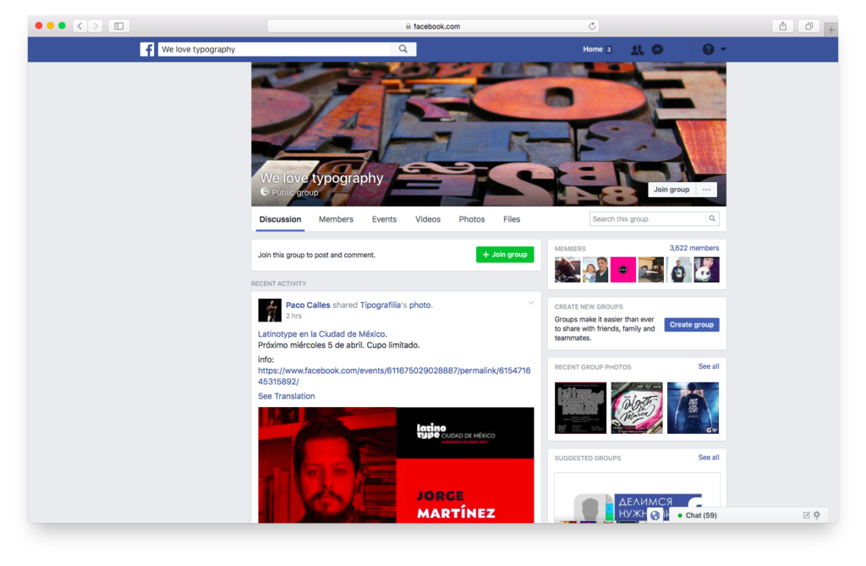Open the last member avatar thumbnail
The image size is (866, 566).
(x=706, y=270)
